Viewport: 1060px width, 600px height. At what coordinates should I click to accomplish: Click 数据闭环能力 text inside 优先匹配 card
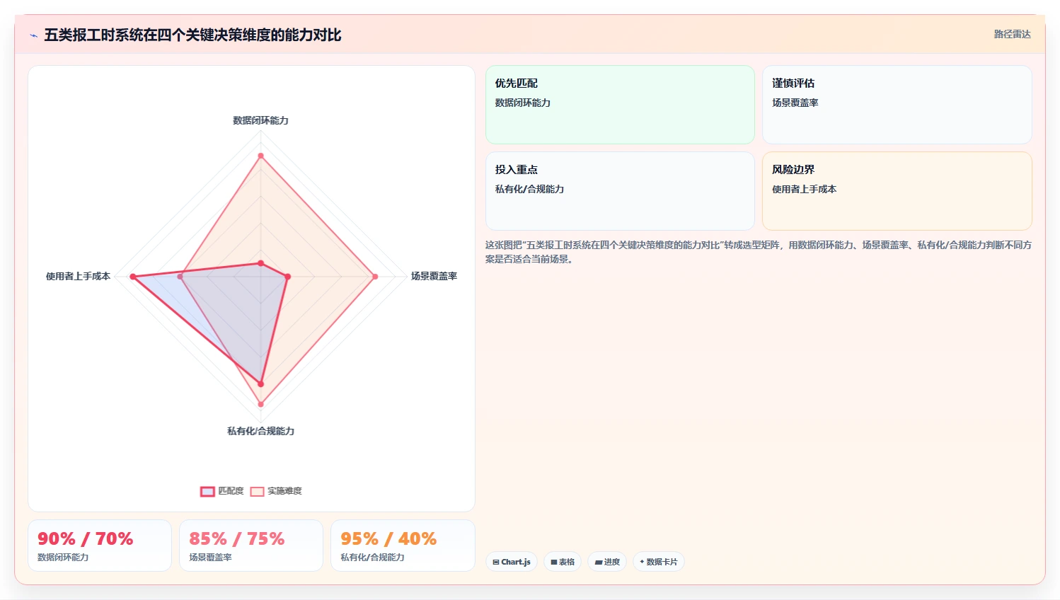[523, 103]
